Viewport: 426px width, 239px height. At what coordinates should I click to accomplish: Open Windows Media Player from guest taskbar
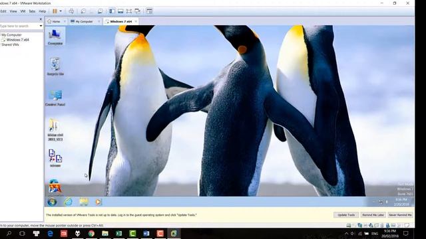(99, 202)
